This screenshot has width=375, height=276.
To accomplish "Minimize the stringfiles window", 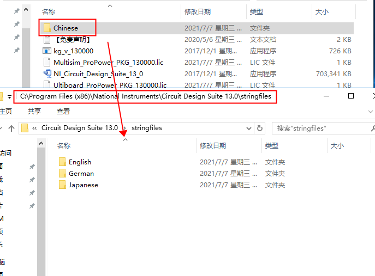I will pyautogui.click(x=326, y=96).
